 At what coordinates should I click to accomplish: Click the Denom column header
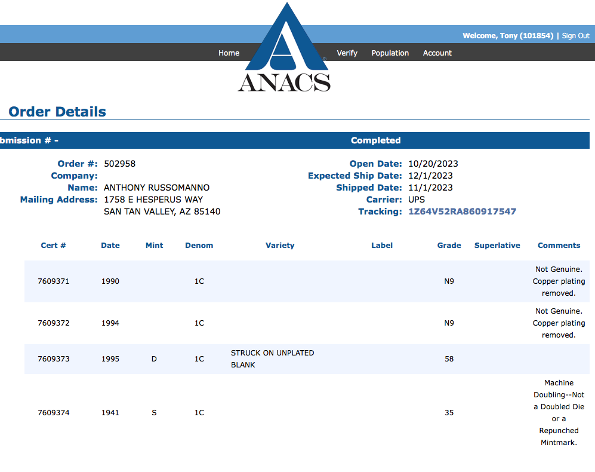tap(199, 246)
